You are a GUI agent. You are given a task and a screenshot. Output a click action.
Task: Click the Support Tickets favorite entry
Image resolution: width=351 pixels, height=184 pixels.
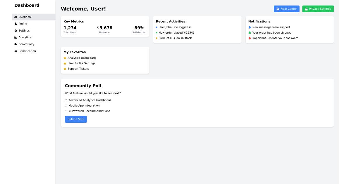pyautogui.click(x=78, y=69)
